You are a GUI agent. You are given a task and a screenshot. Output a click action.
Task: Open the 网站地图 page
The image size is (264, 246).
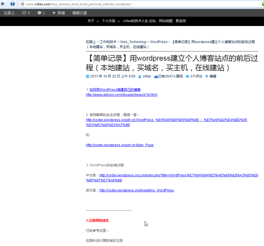166,21
